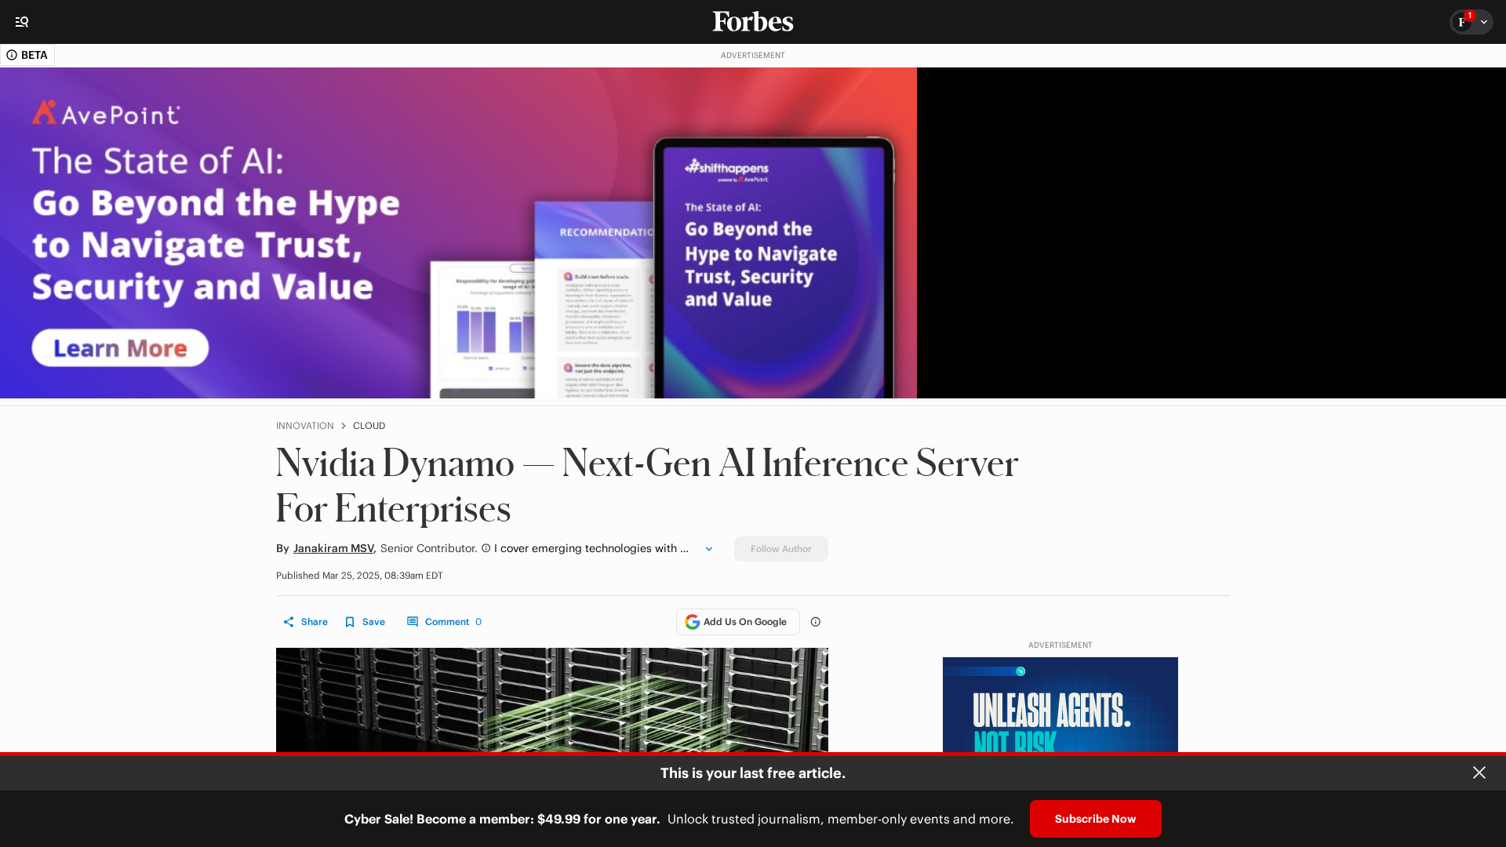Expand the author bio chevron

pos(708,549)
